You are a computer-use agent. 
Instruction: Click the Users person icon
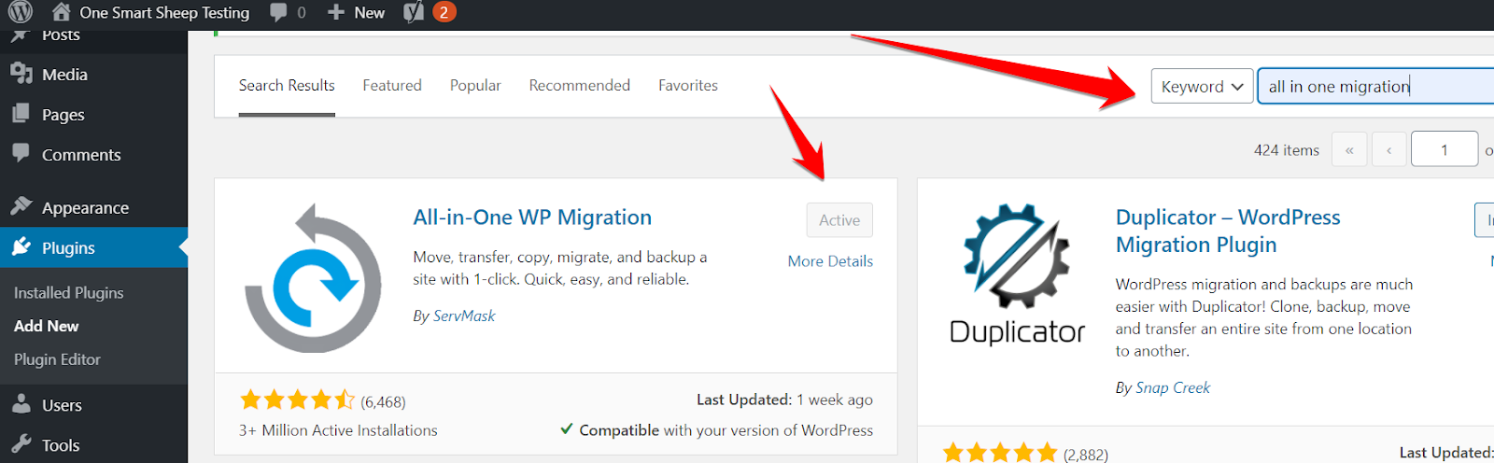(x=21, y=404)
